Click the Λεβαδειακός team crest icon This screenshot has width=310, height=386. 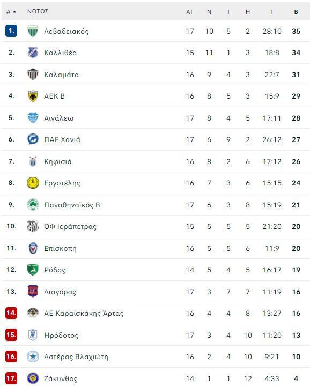click(33, 31)
